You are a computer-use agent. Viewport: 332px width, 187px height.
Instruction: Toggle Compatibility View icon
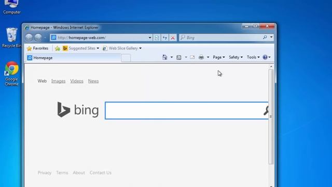click(x=157, y=38)
